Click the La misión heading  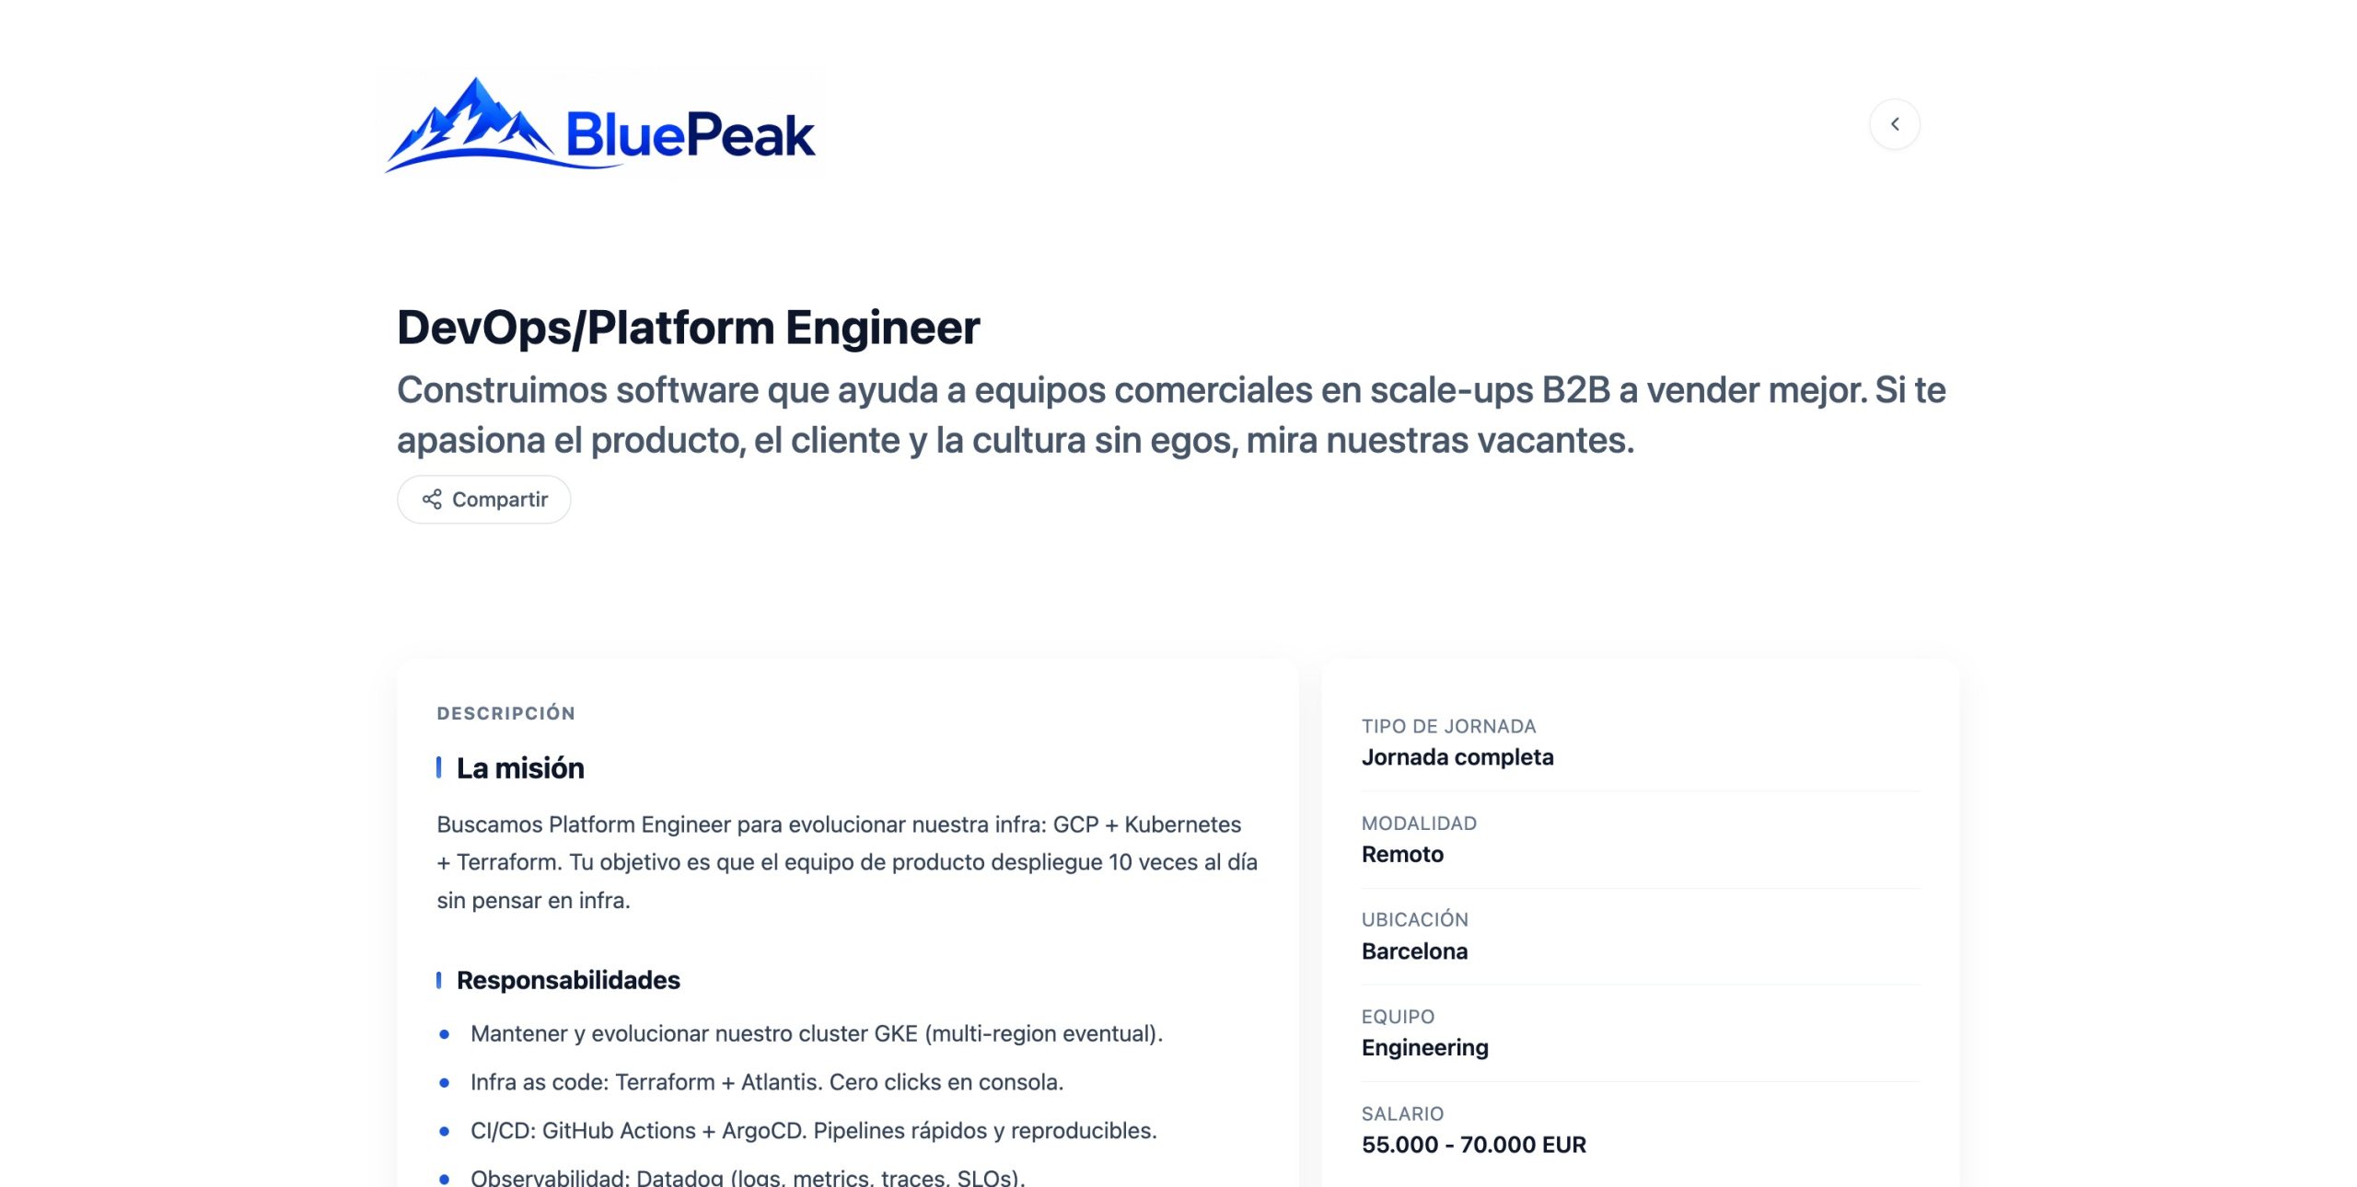click(x=520, y=768)
